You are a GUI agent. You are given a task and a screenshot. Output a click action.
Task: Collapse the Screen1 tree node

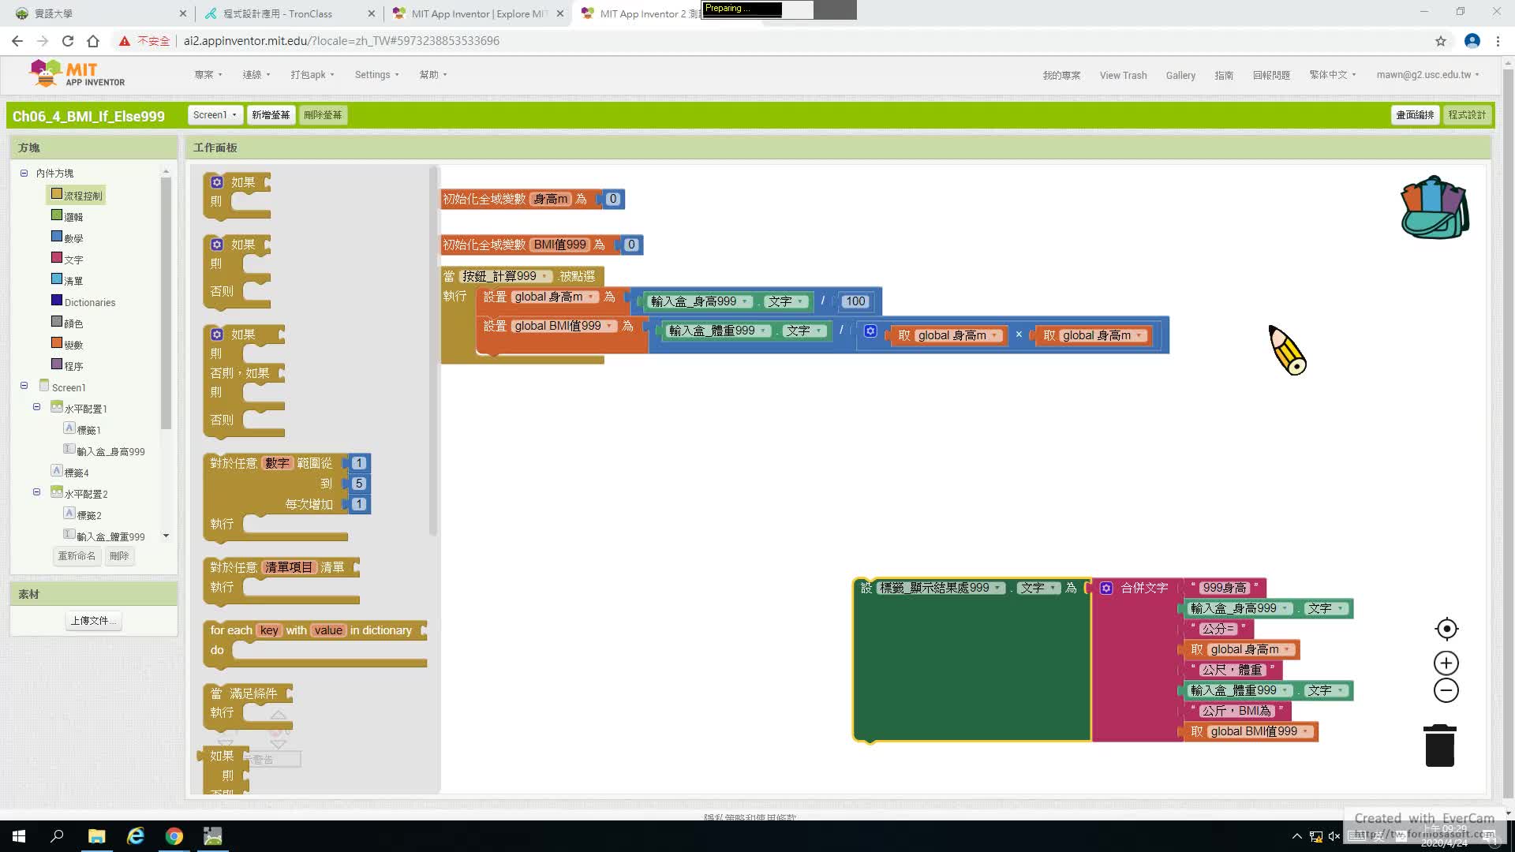coord(24,386)
